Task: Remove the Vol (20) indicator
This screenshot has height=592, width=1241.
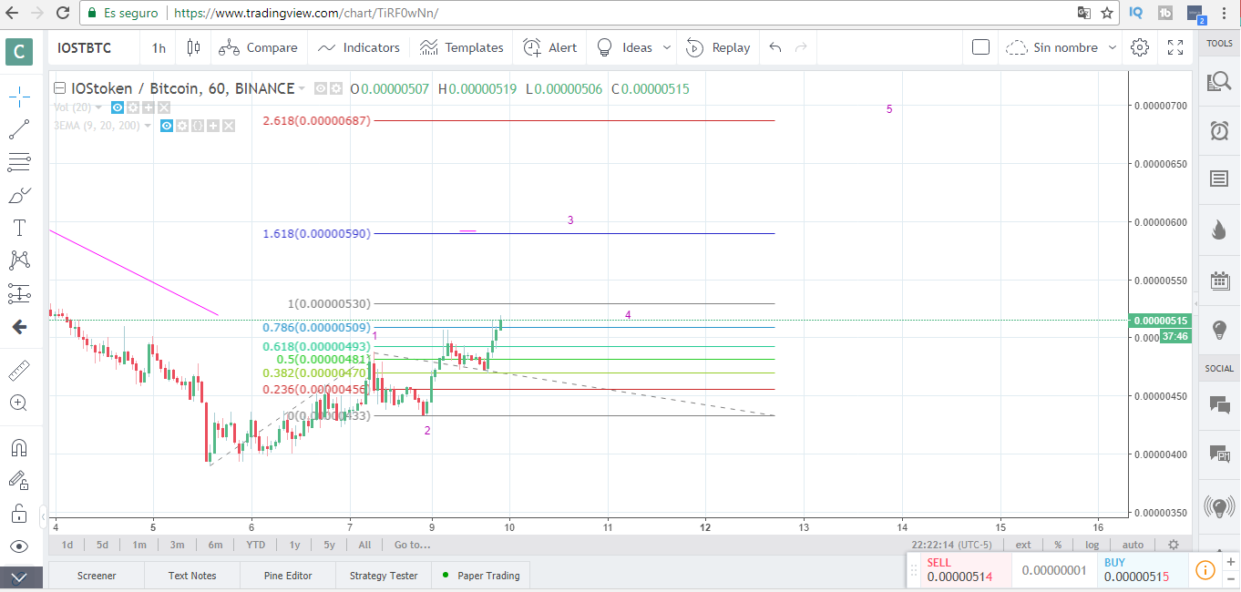Action: [x=164, y=107]
